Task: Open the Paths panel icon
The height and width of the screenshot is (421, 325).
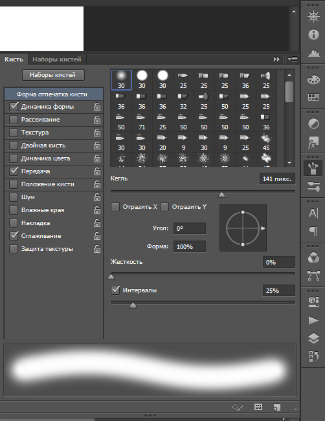Action: [x=313, y=275]
